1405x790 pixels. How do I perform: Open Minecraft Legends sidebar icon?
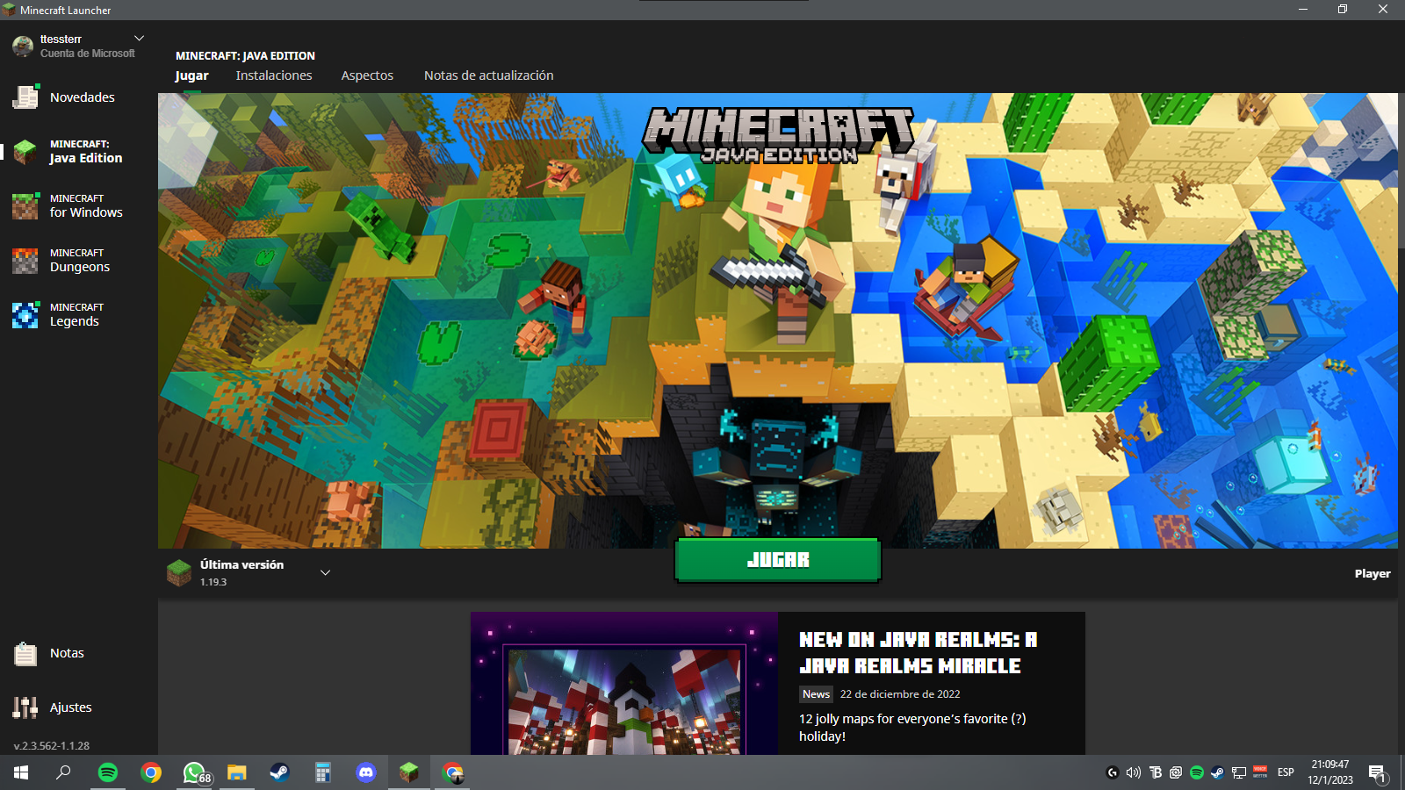pyautogui.click(x=25, y=314)
